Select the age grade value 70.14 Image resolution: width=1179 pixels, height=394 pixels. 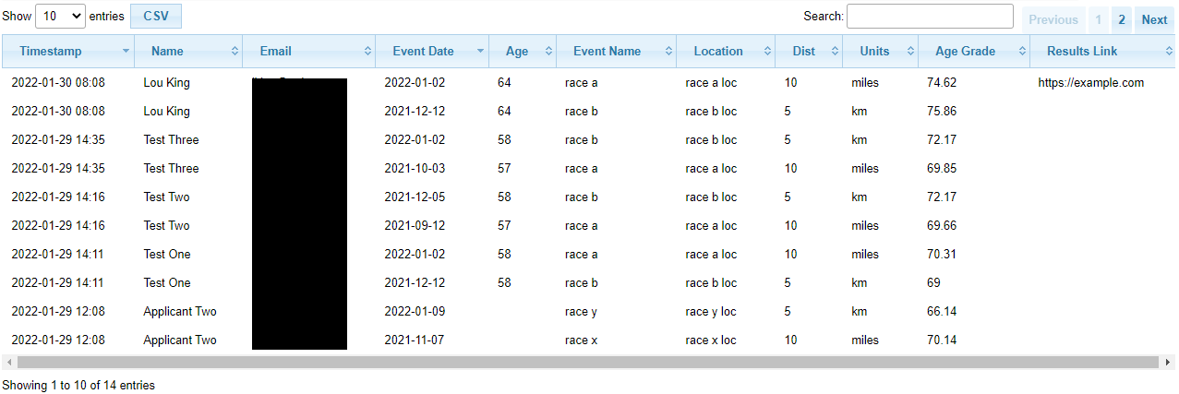point(942,340)
